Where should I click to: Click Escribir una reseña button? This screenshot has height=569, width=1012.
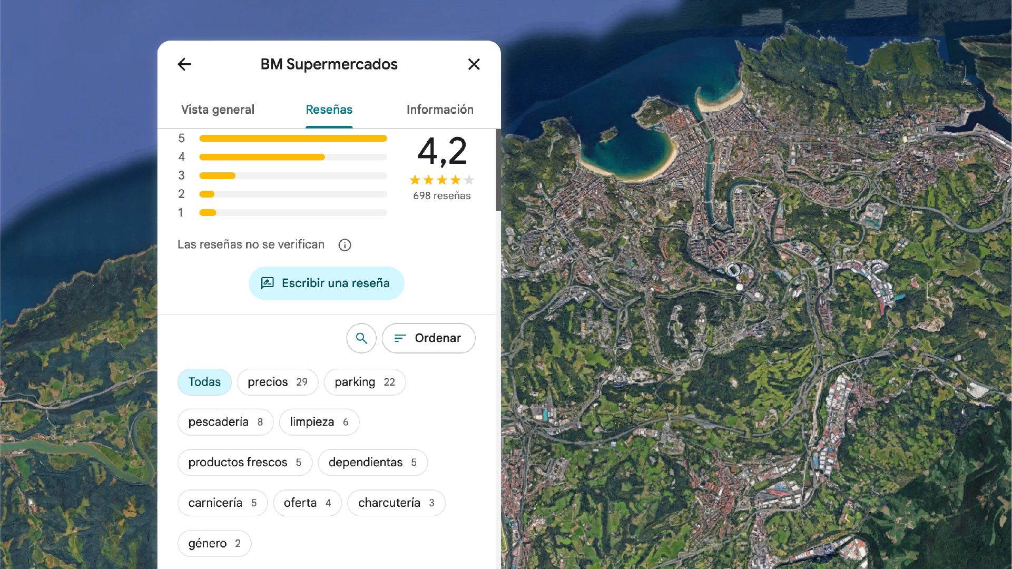coord(327,283)
